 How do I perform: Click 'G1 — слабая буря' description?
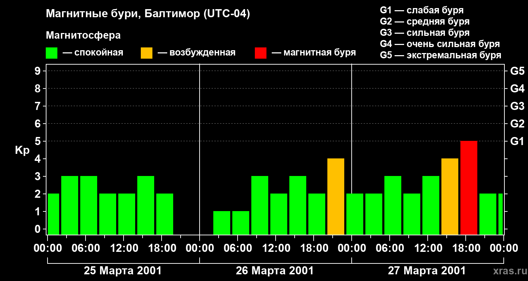[422, 10]
